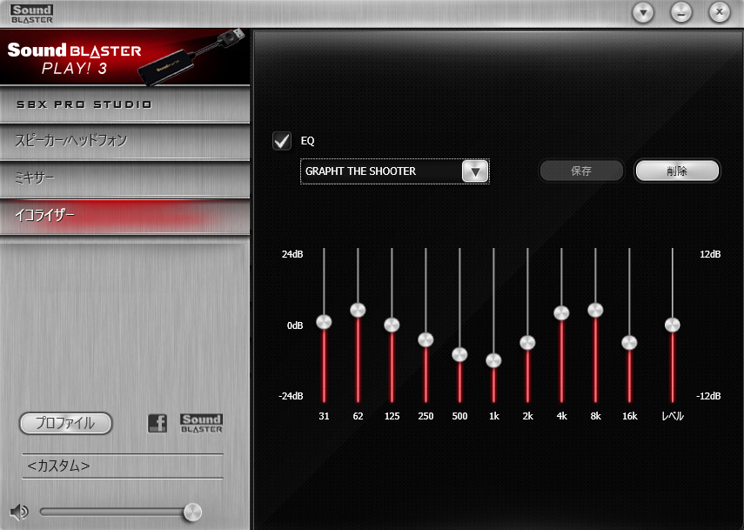744x530 pixels.
Task: Click the 1k band slider knob
Action: [493, 360]
